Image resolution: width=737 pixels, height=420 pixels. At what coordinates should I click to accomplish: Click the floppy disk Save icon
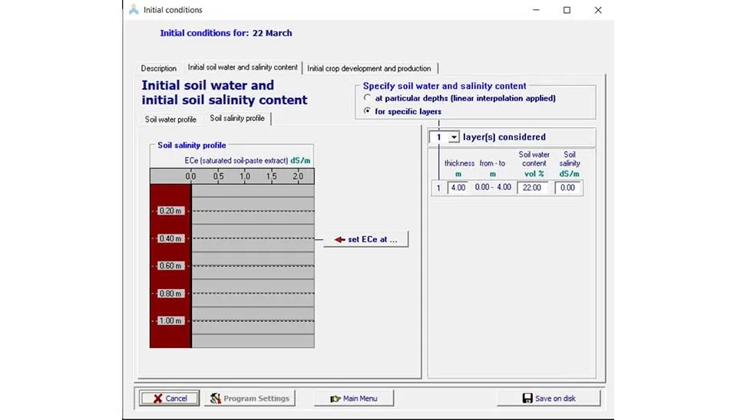[x=527, y=399]
